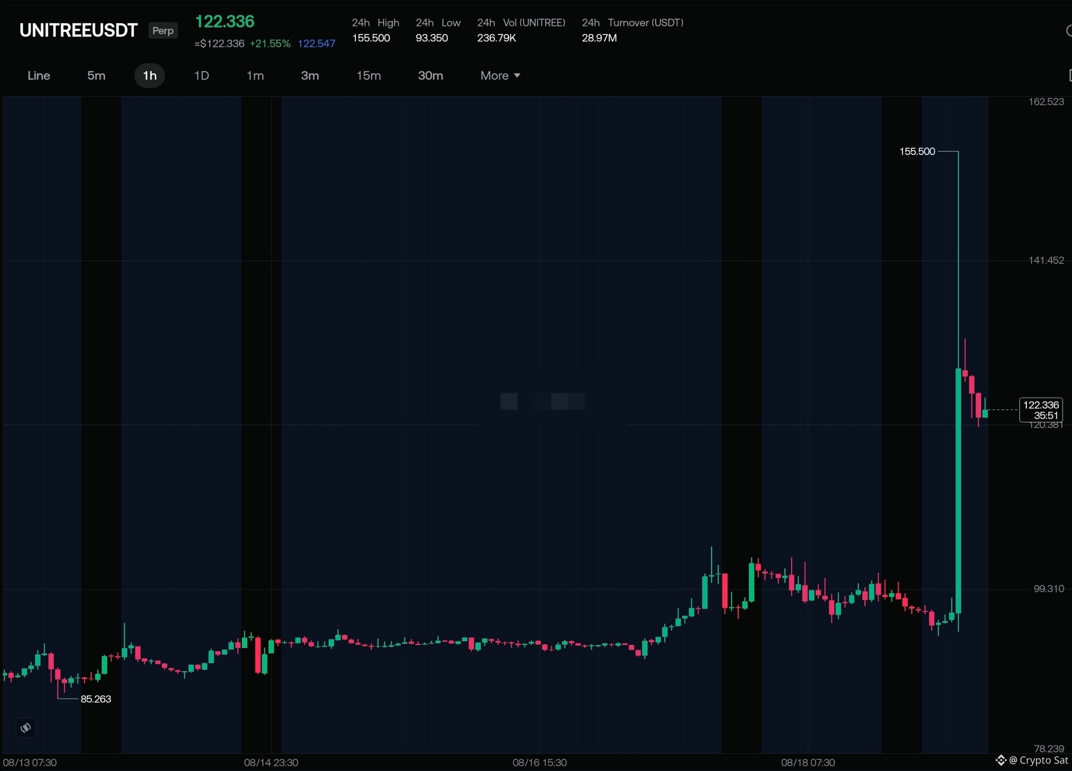Click the 78.239 price axis label
This screenshot has width=1072, height=771.
point(1049,749)
